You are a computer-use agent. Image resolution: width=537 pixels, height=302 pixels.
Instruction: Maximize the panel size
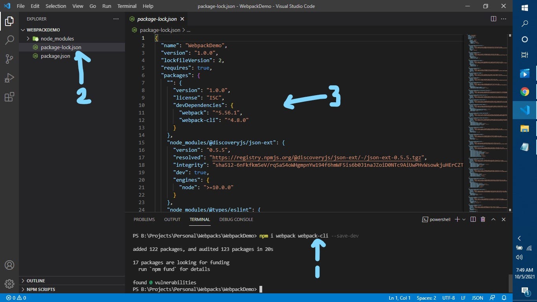point(493,219)
